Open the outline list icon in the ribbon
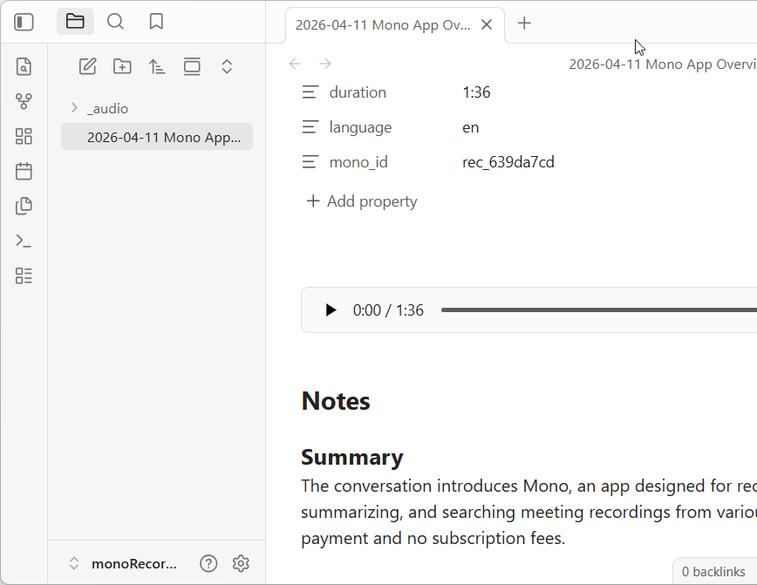This screenshot has height=585, width=757. tap(24, 275)
